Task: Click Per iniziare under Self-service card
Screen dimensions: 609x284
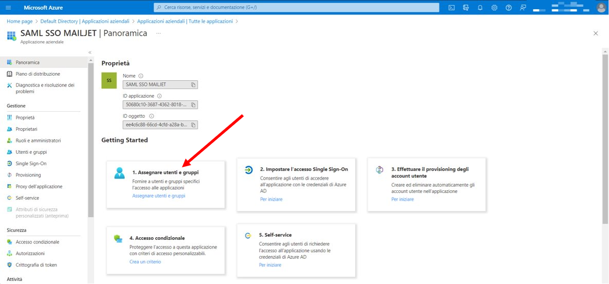Action: (x=270, y=265)
